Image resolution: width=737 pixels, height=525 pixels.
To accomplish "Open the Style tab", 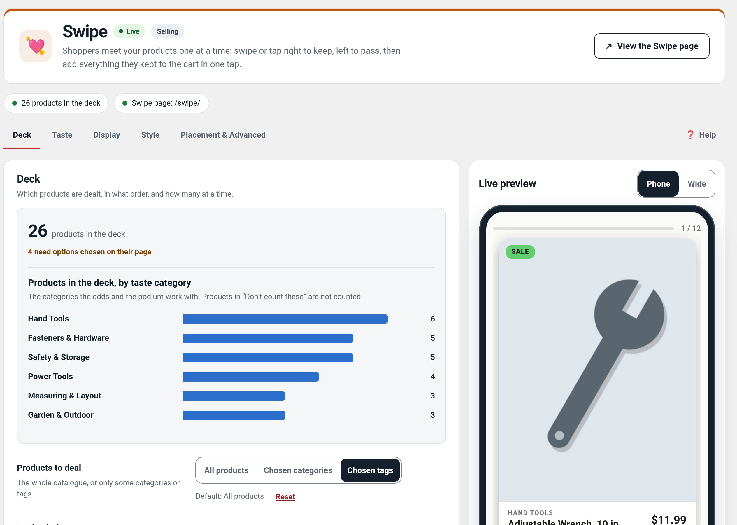I will (x=150, y=135).
